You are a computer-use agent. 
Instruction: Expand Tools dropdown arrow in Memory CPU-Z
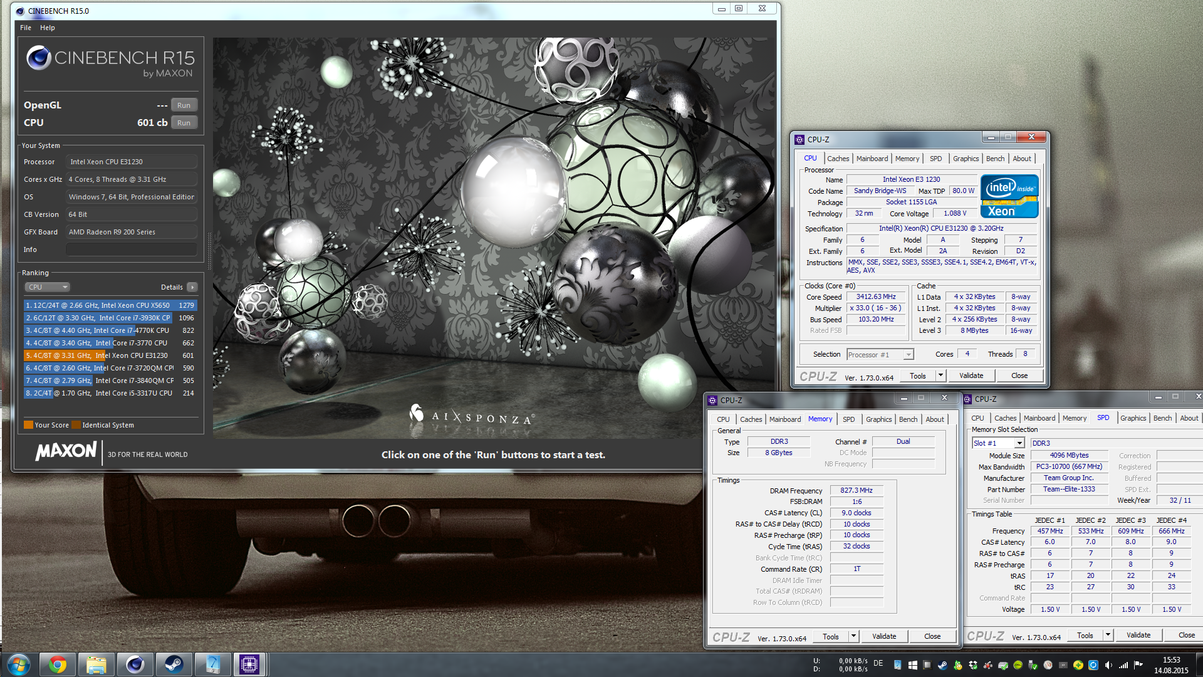pos(853,636)
